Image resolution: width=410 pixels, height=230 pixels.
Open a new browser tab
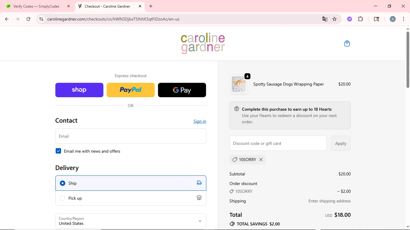pyautogui.click(x=151, y=6)
